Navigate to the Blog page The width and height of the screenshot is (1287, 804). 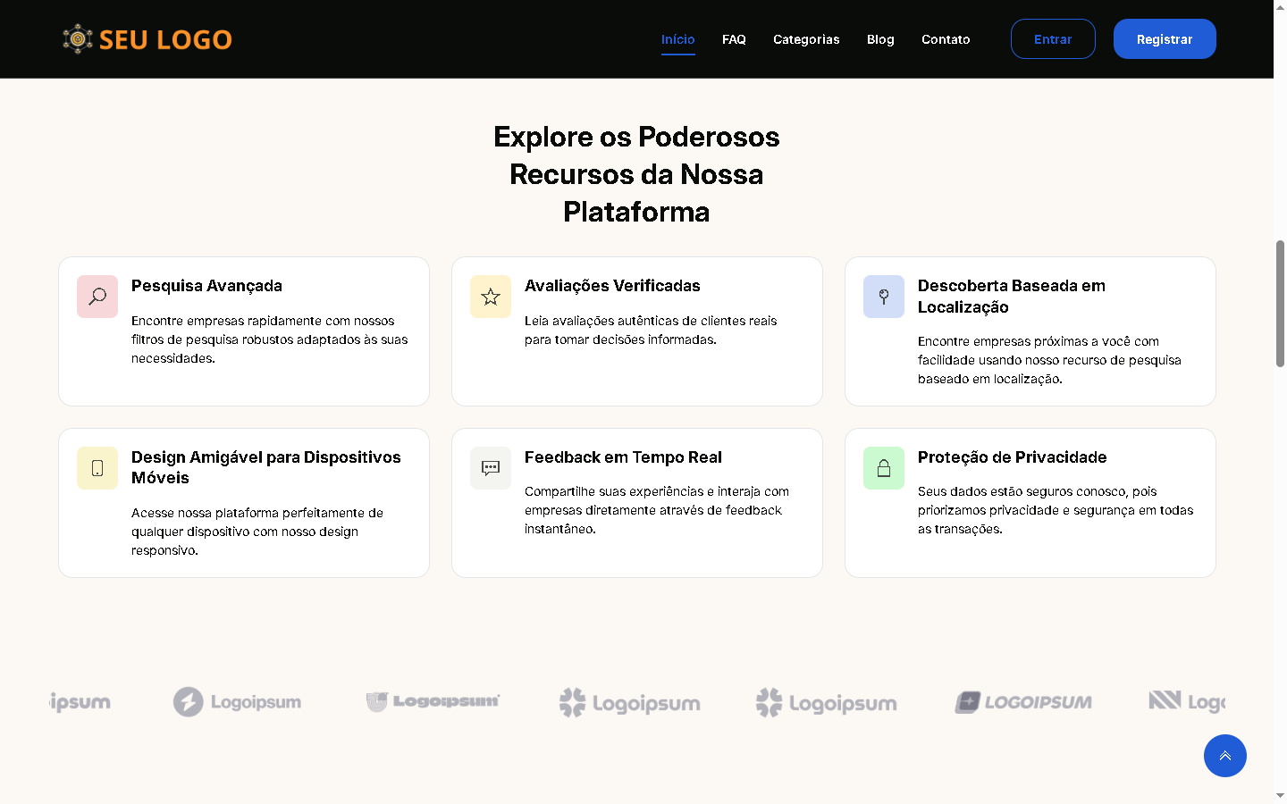(880, 39)
